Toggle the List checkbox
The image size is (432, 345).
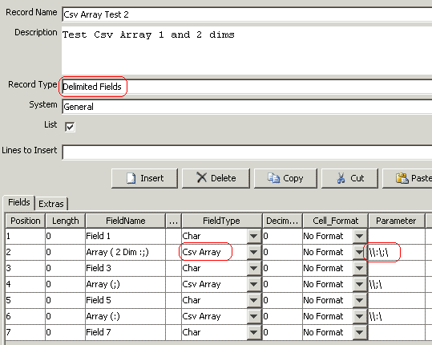(70, 127)
